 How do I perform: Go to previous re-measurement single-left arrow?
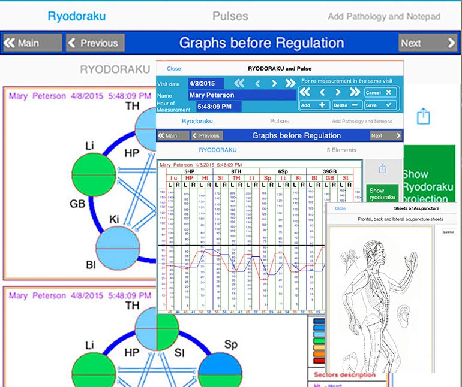pos(322,92)
